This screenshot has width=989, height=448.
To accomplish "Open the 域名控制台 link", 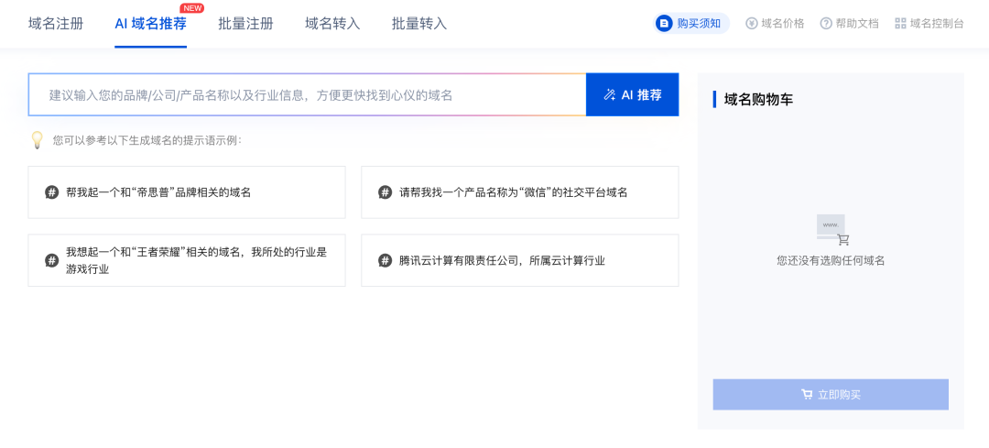I will click(x=929, y=23).
